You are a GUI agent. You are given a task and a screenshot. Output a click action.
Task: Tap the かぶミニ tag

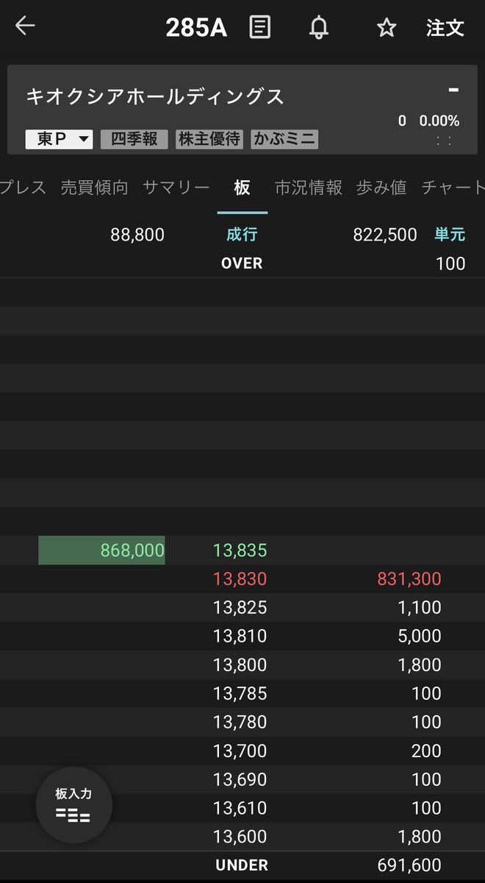(x=284, y=139)
